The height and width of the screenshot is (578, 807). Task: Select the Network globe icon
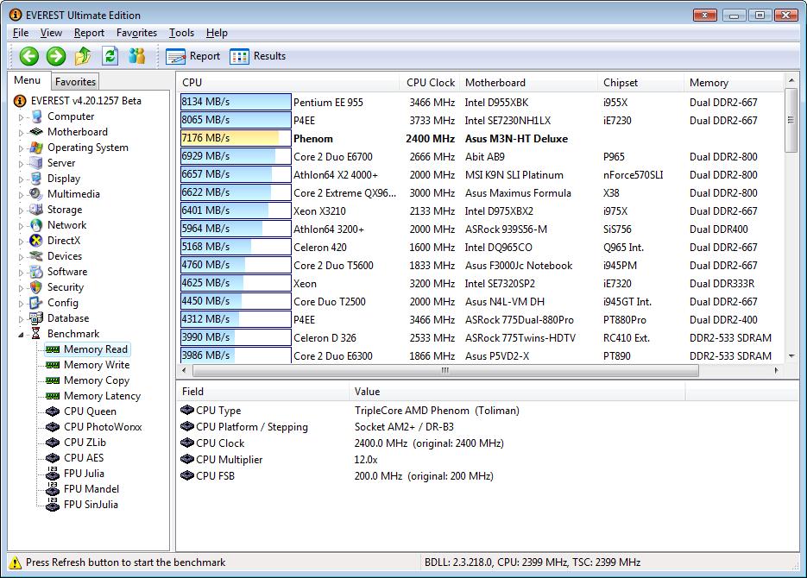(36, 225)
